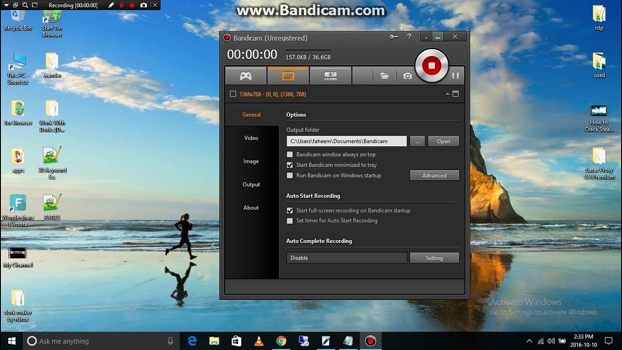Select Screen Recording rectangle mode

click(288, 76)
